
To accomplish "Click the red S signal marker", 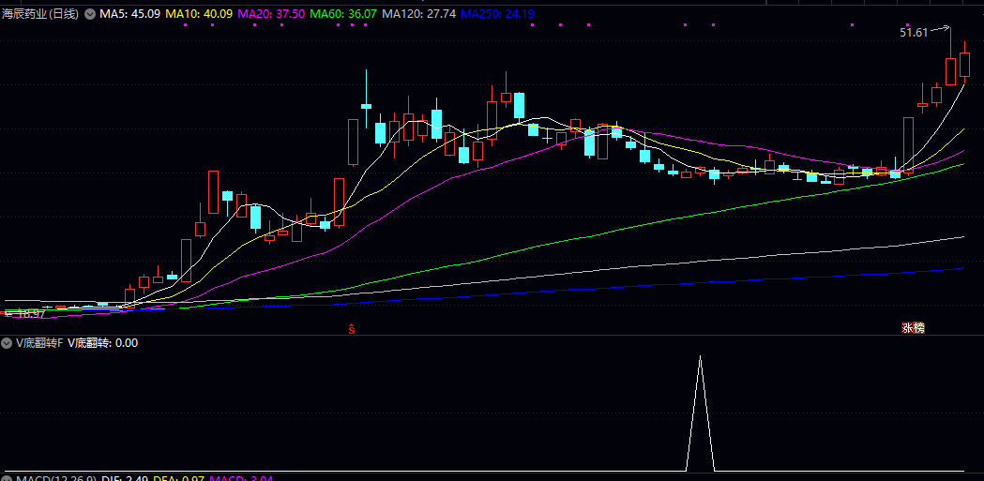I will [352, 328].
